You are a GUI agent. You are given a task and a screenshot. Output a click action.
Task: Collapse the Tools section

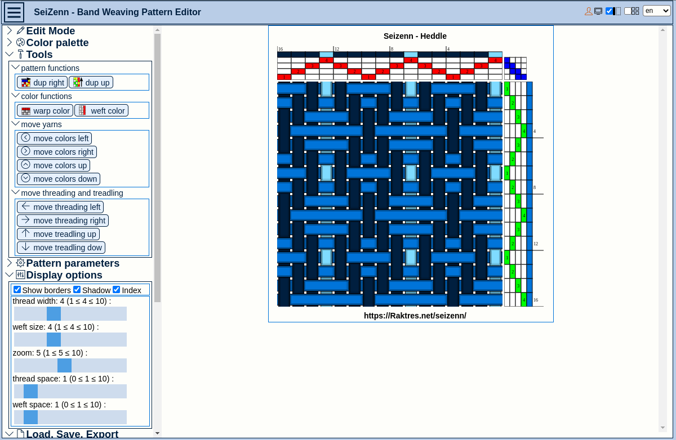pyautogui.click(x=9, y=54)
